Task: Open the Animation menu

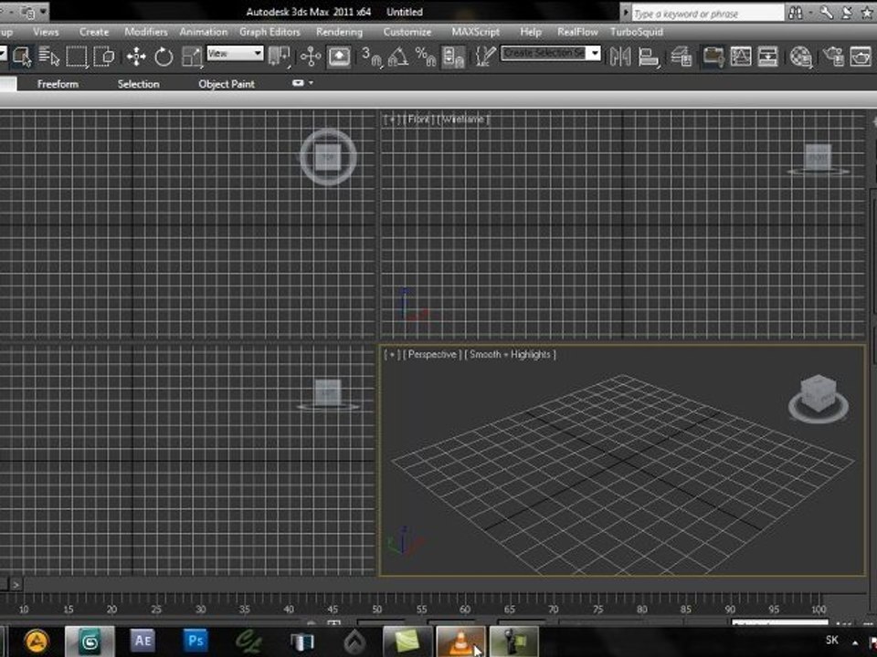Action: pos(204,32)
